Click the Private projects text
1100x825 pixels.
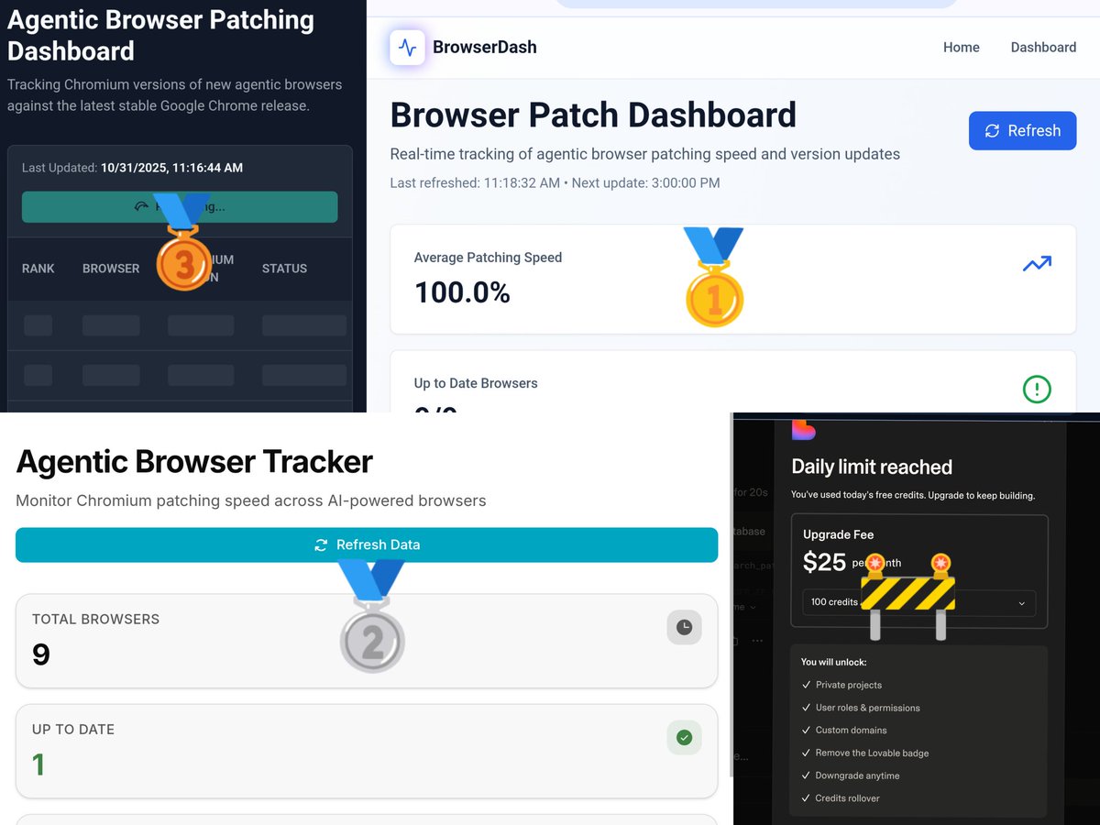point(849,685)
